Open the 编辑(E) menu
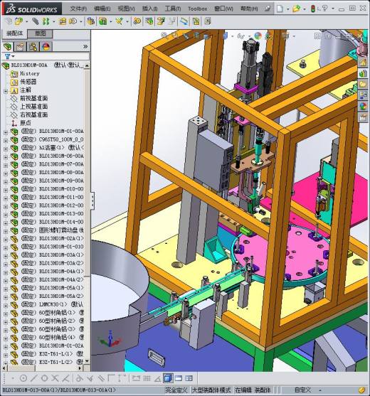 click(x=102, y=9)
